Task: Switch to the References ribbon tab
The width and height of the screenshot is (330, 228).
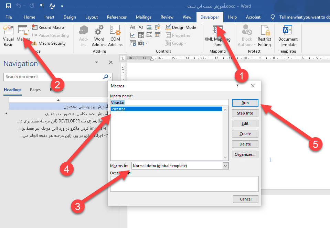Action: [117, 17]
